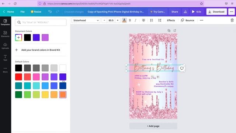The height and width of the screenshot is (133, 236).
Task: Select the teal default color swatch
Action: pos(18,86)
